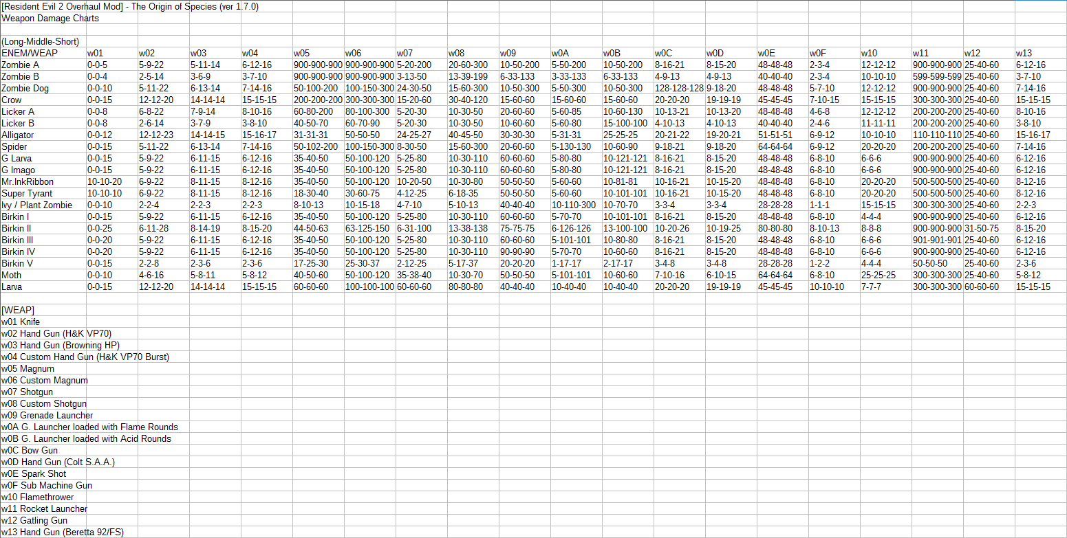Image resolution: width=1067 pixels, height=538 pixels.
Task: Click the '31-50-75' Birkin II cell
Action: [x=989, y=228]
